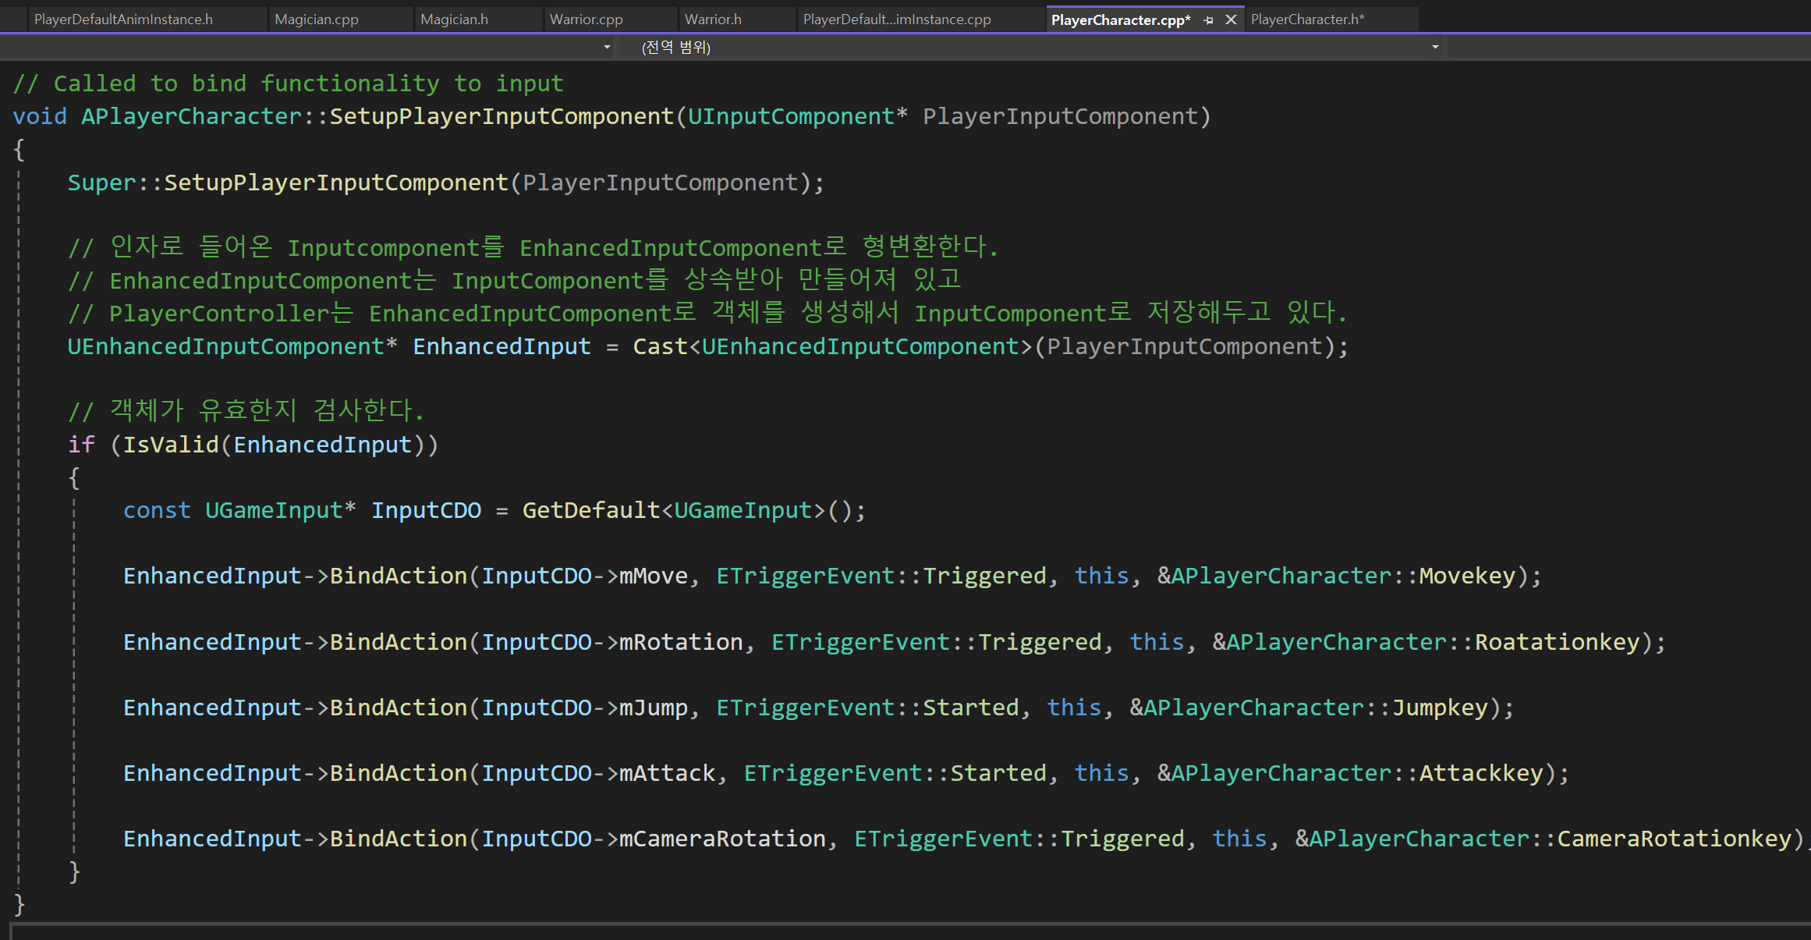The image size is (1811, 940).
Task: Click Cast in the EnhancedInput assignment
Action: coord(660,346)
